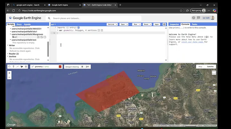Expand users/mohanjoshilalit/lulc1 repository

pos(11,32)
